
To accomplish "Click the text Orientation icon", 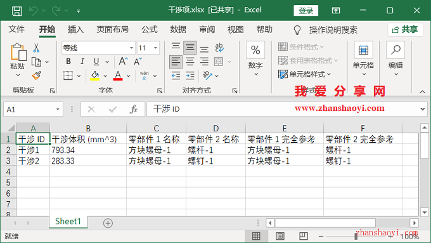I will (x=207, y=76).
